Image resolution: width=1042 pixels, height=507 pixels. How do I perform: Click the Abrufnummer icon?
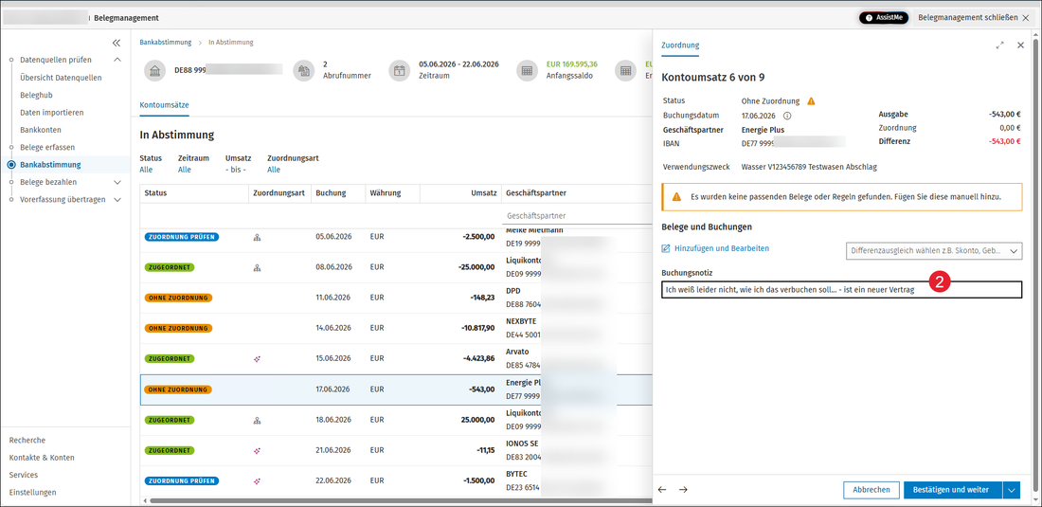(303, 70)
